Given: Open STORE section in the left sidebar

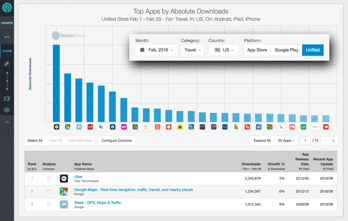Looking at the screenshot, I should point(7,51).
